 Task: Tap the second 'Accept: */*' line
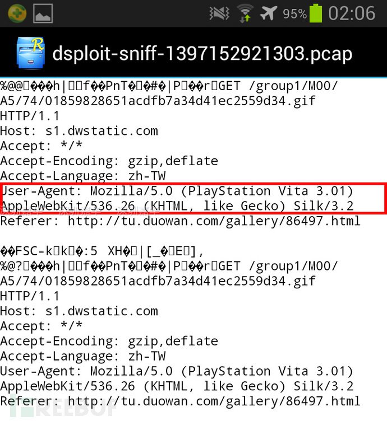click(41, 326)
